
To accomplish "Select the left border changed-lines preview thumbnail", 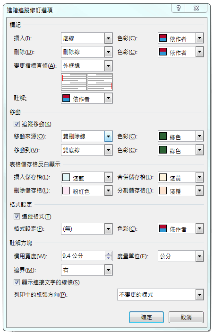I will 74,82.
